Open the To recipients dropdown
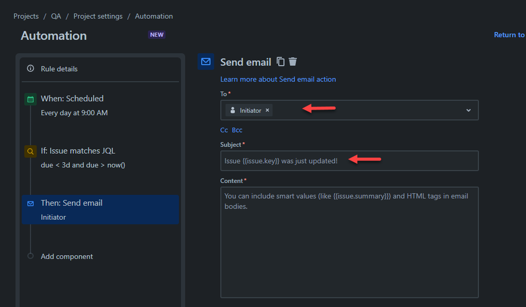The height and width of the screenshot is (307, 526). 468,110
